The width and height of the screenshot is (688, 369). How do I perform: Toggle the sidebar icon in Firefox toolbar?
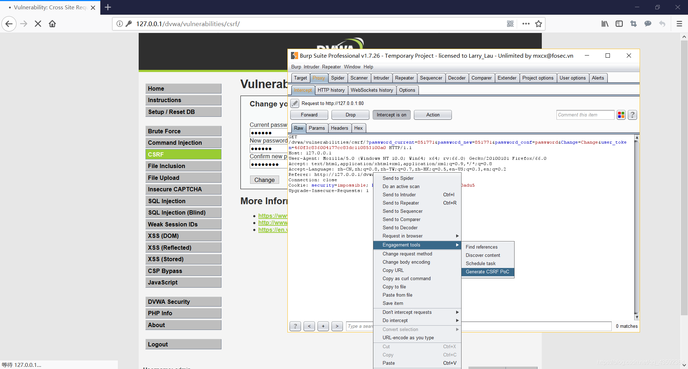click(619, 24)
